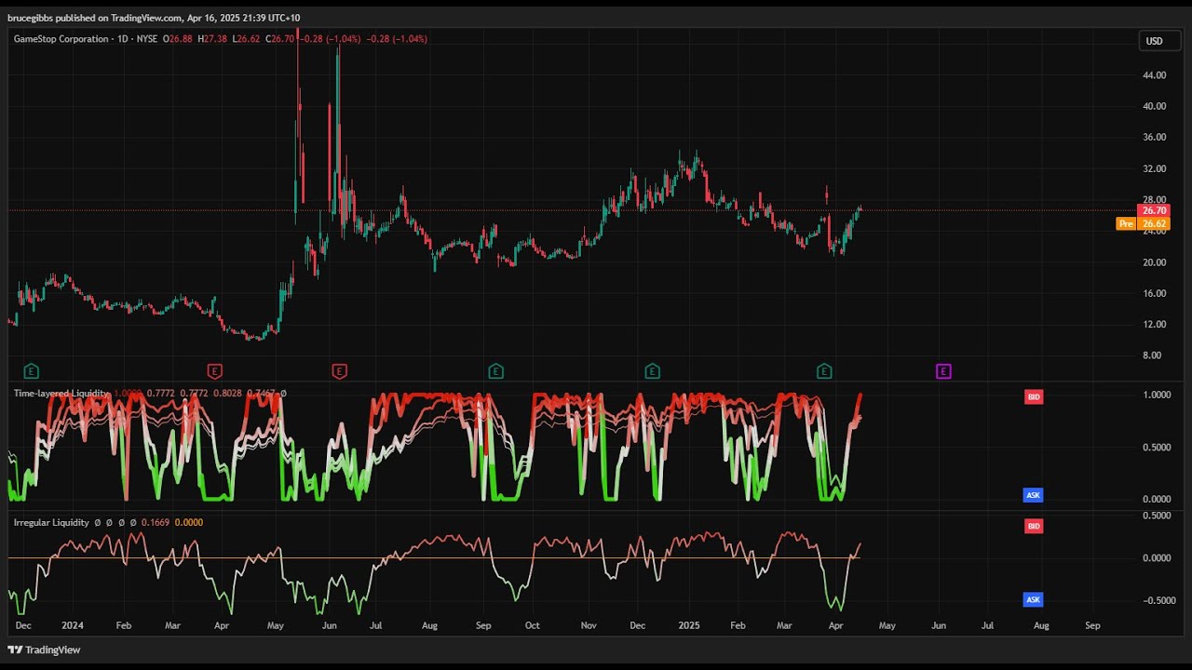Click the green earnings marker near September 2024

pyautogui.click(x=495, y=371)
